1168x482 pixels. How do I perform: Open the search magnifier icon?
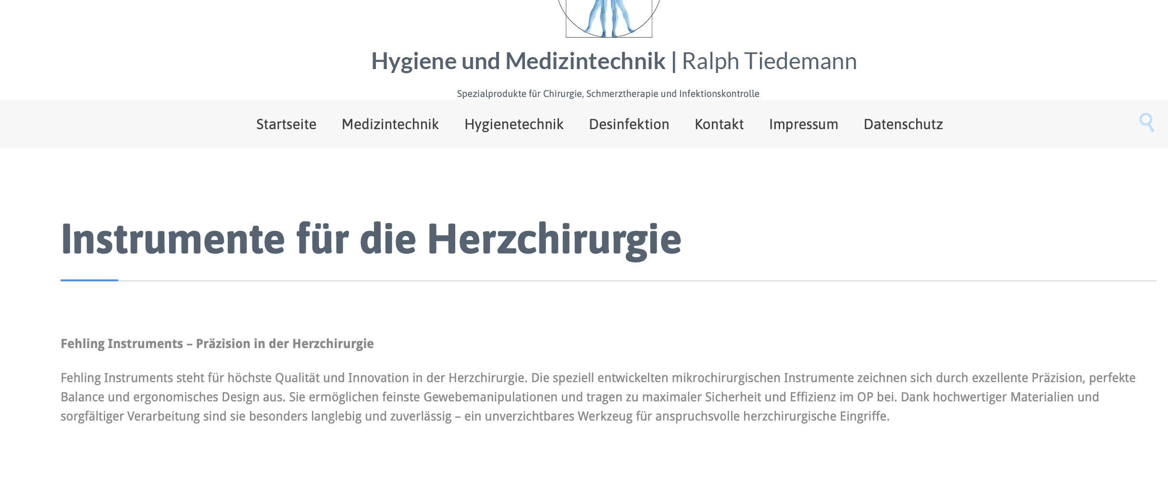click(1146, 123)
